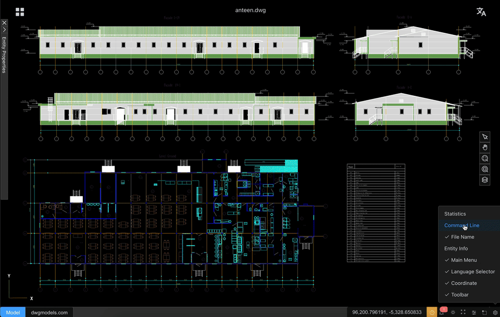Switch to the Model tab
This screenshot has height=317, width=500.
coord(12,312)
